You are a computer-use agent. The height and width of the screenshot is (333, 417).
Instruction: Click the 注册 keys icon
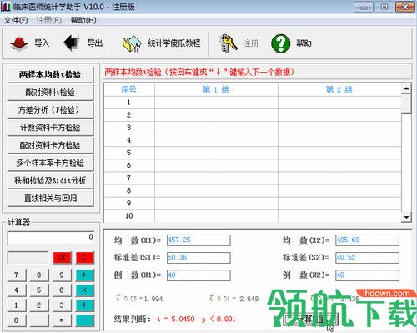pyautogui.click(x=228, y=43)
